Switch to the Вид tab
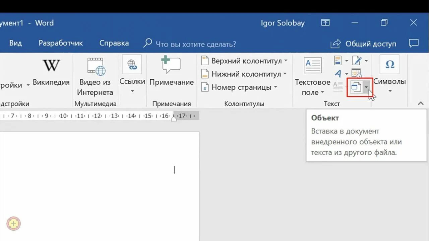 (x=15, y=43)
